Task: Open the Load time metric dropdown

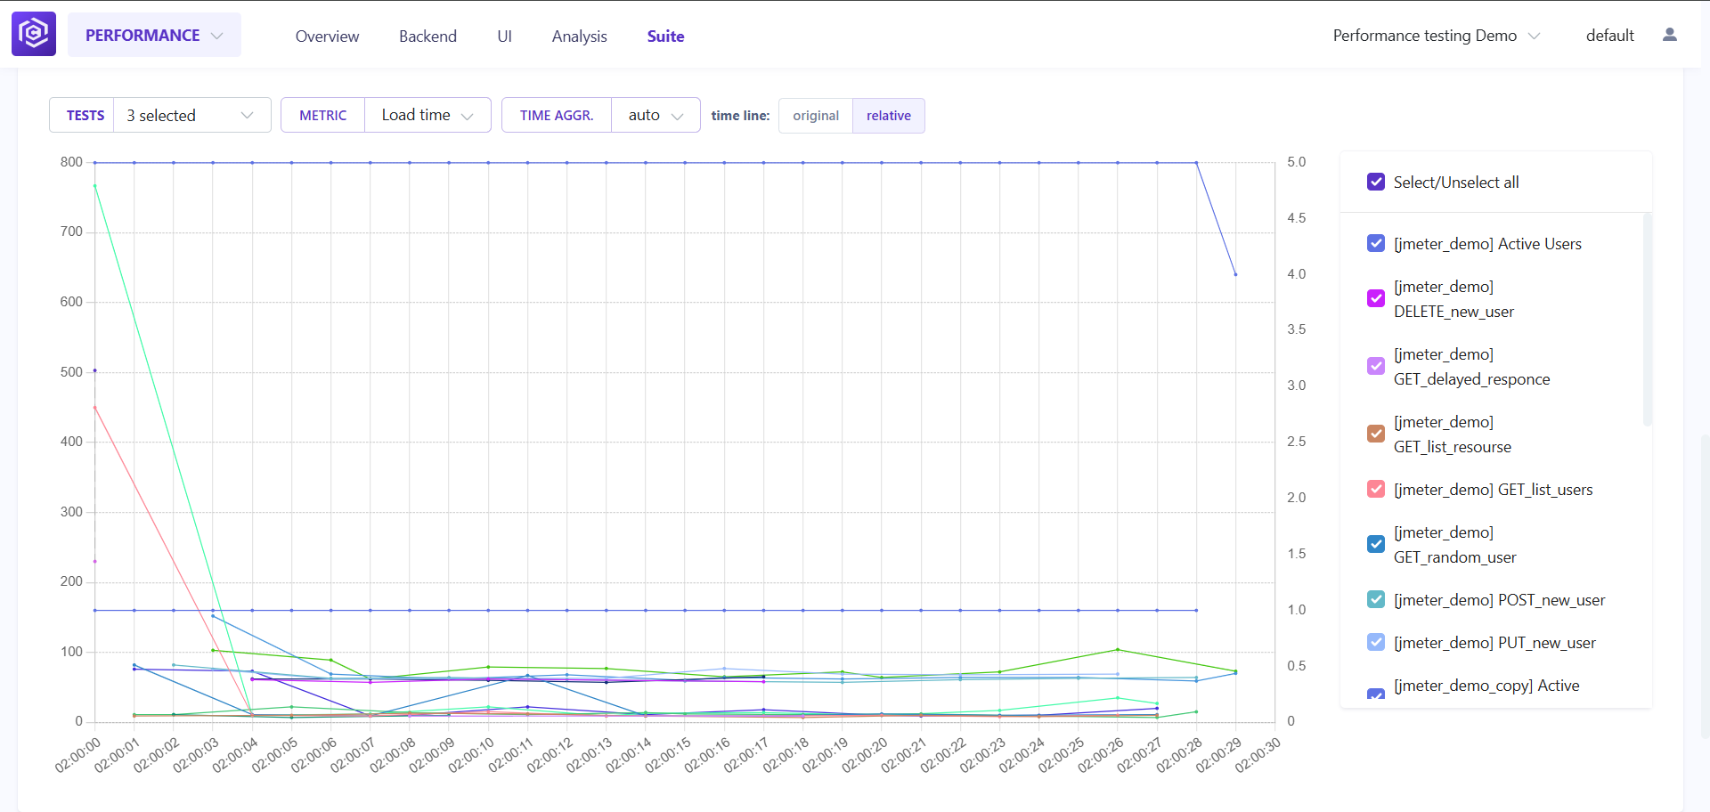Action: point(427,116)
